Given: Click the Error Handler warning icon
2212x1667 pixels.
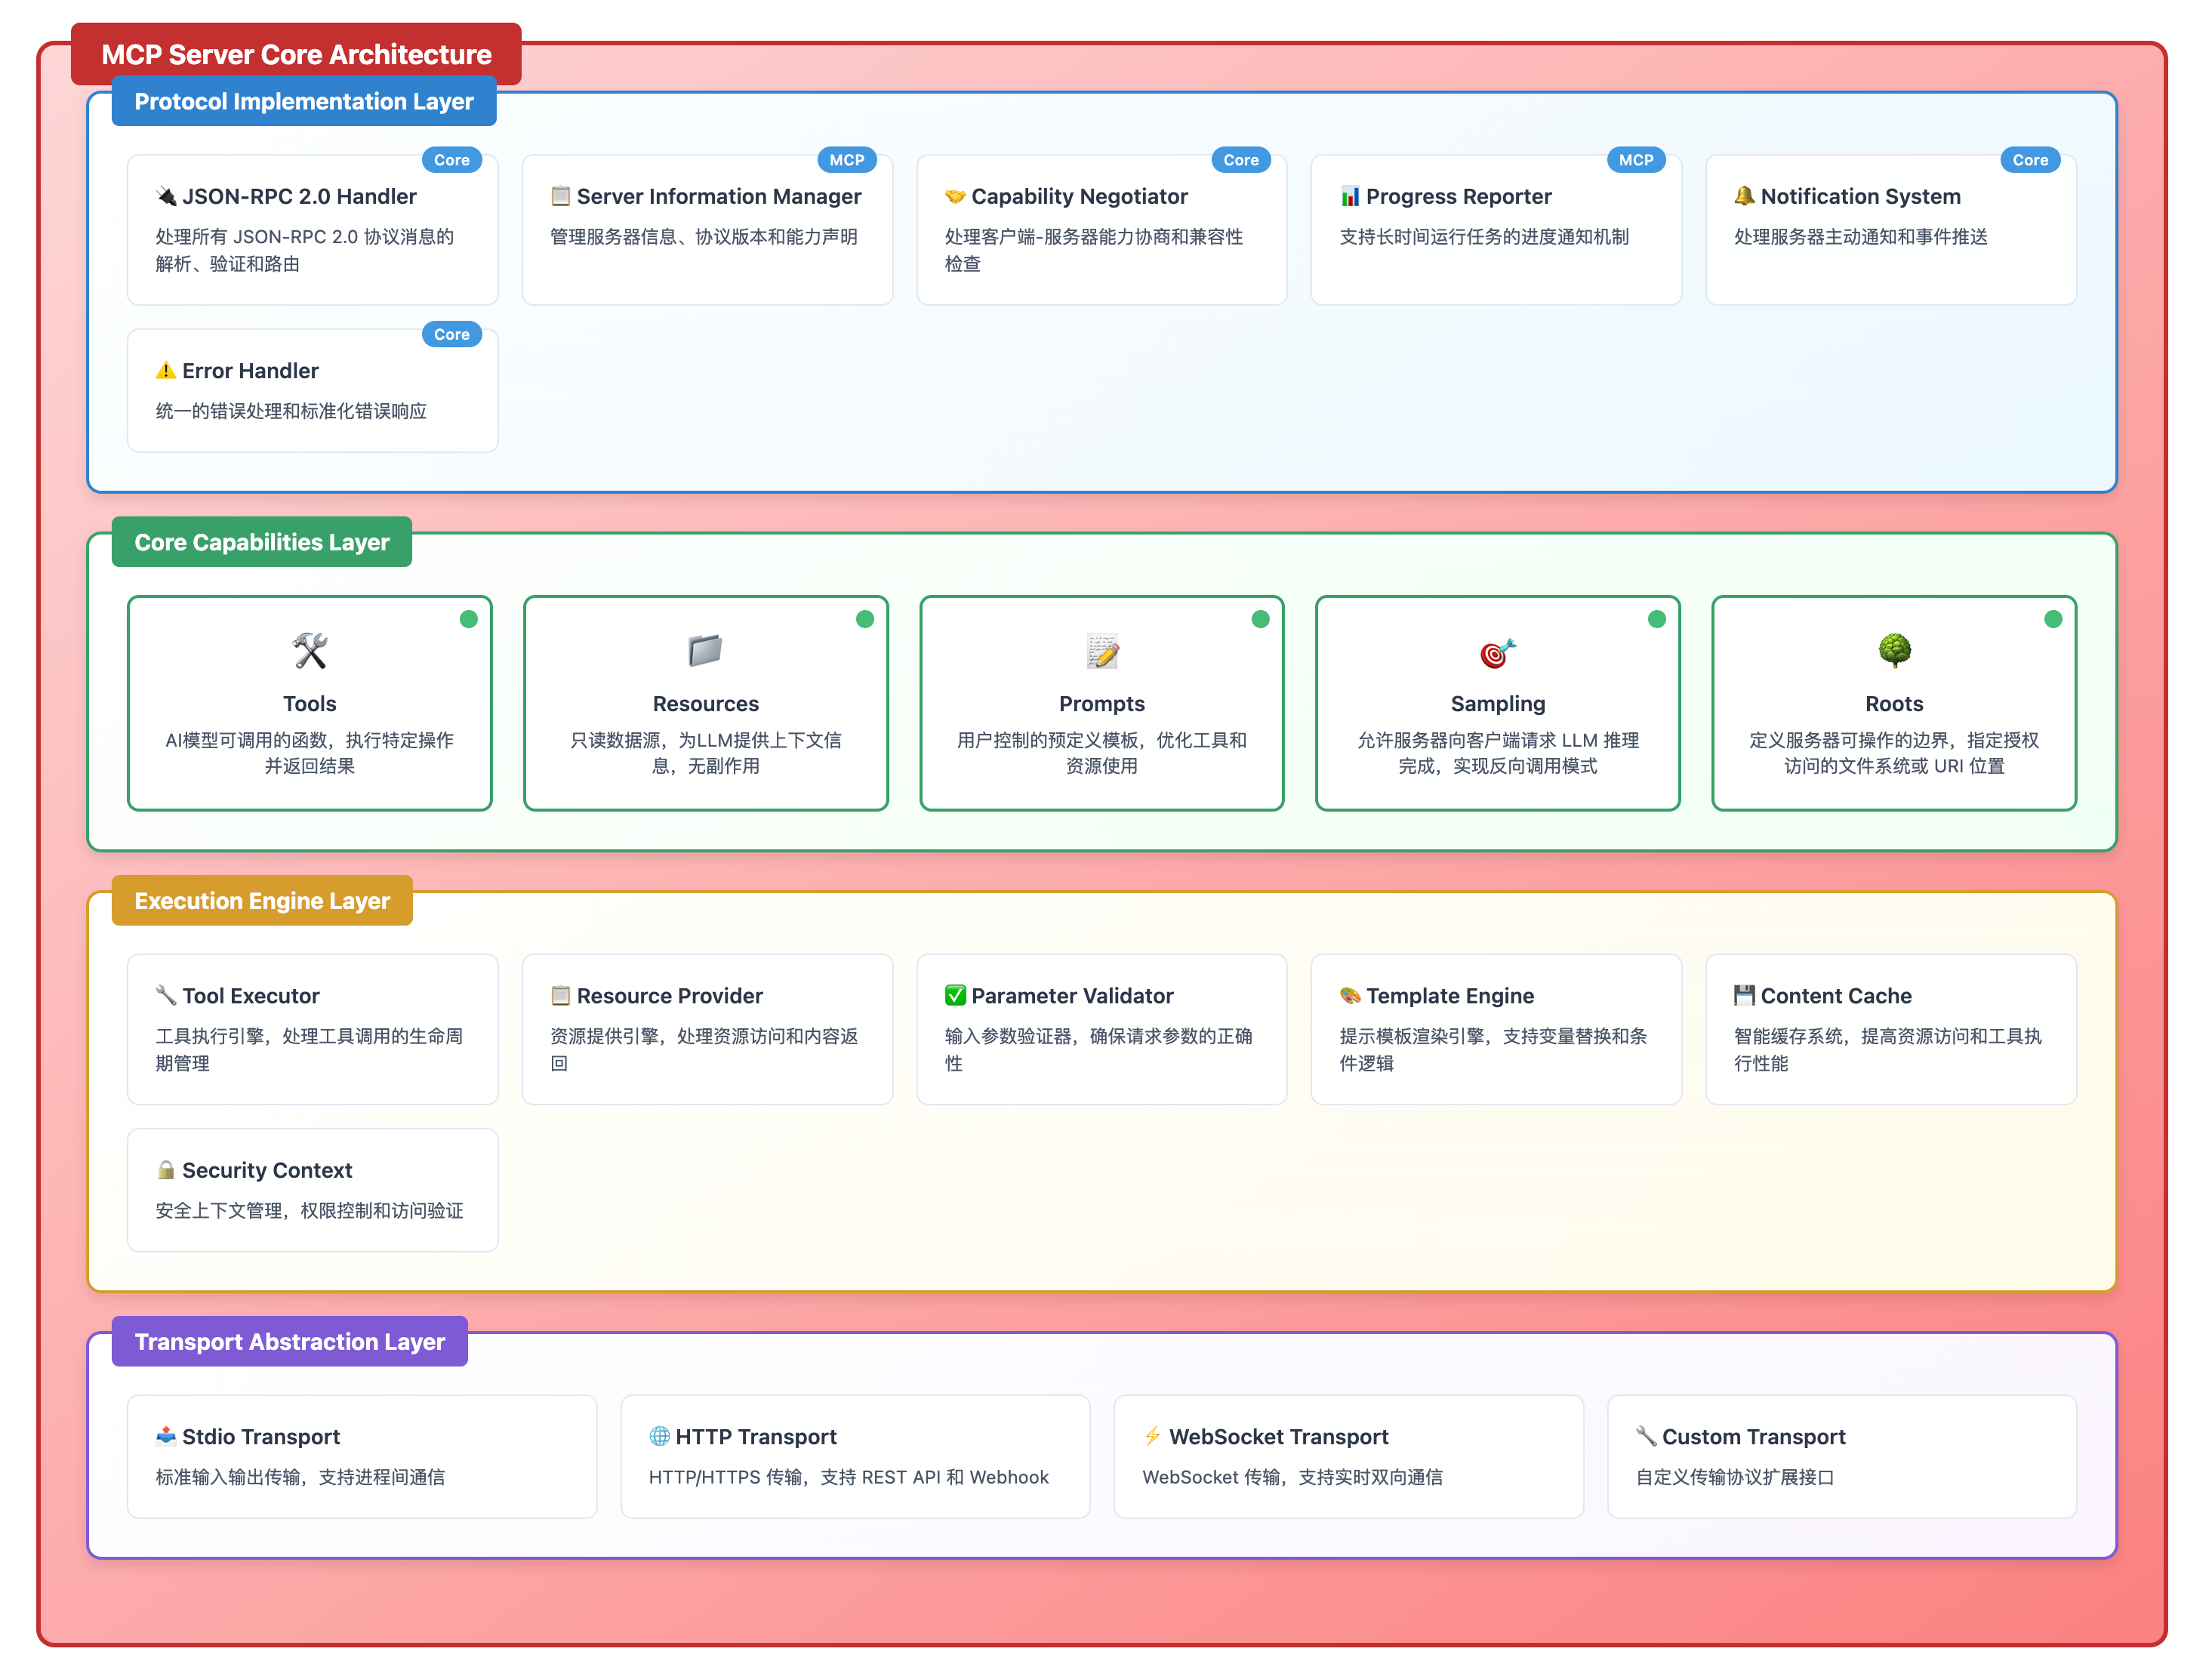Looking at the screenshot, I should tap(166, 371).
